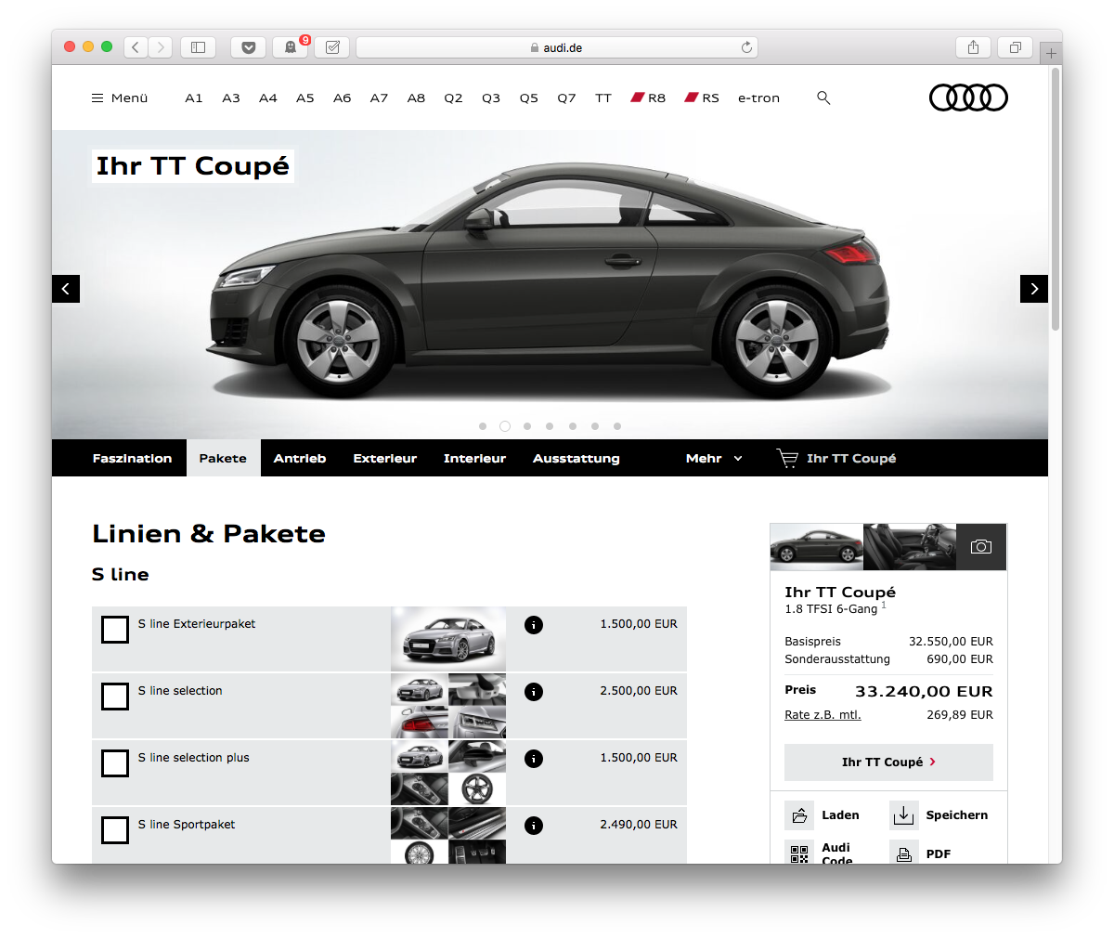Screen dimensions: 1114x938
Task: Show previous car image arrow
Action: tap(66, 289)
